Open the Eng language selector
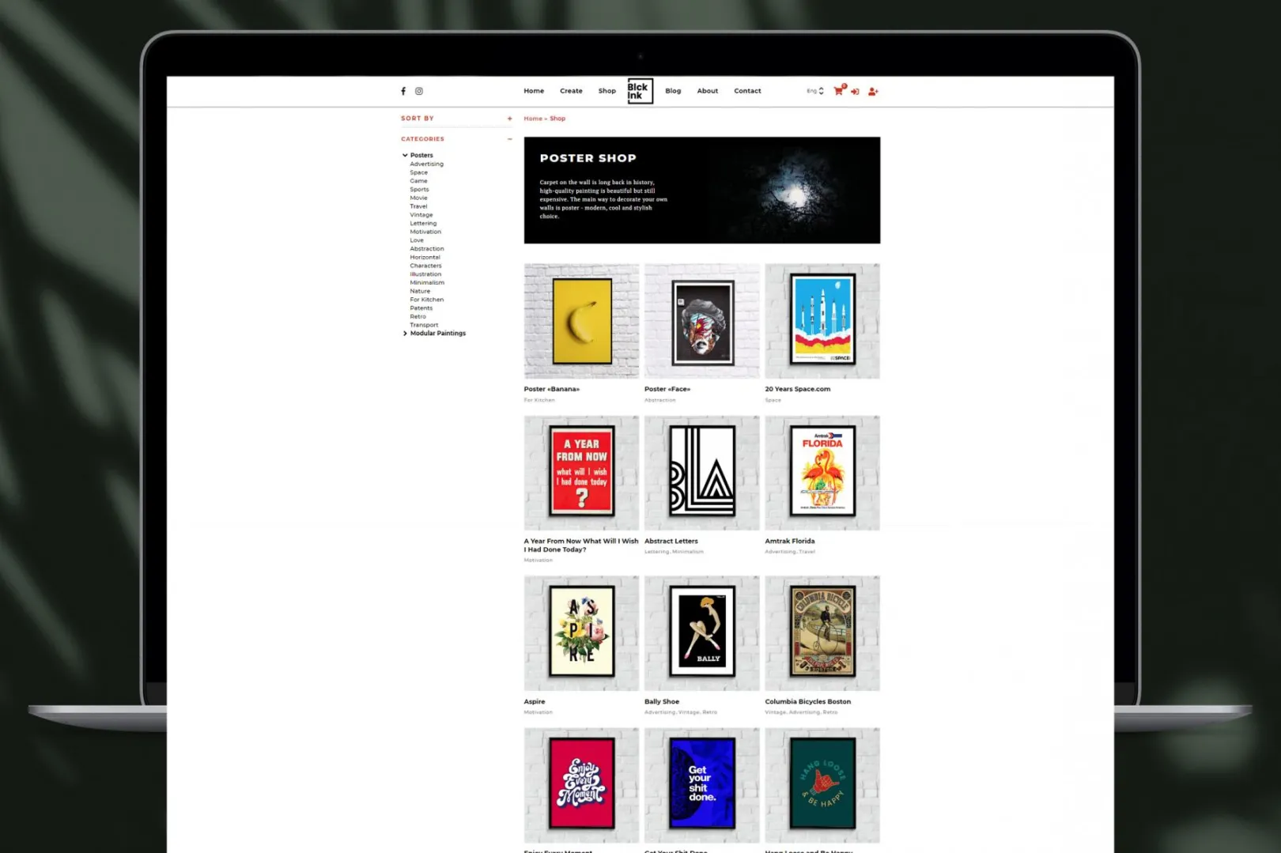1281x853 pixels. coord(815,91)
